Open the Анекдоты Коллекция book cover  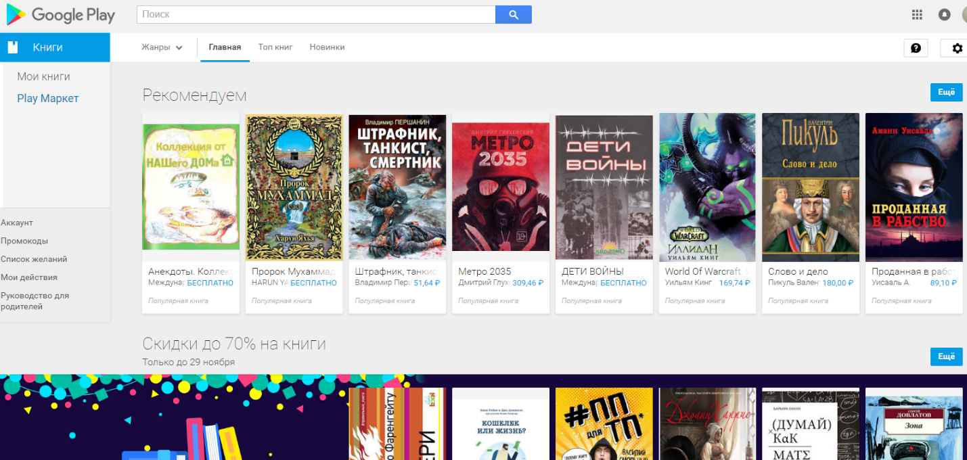coord(191,187)
